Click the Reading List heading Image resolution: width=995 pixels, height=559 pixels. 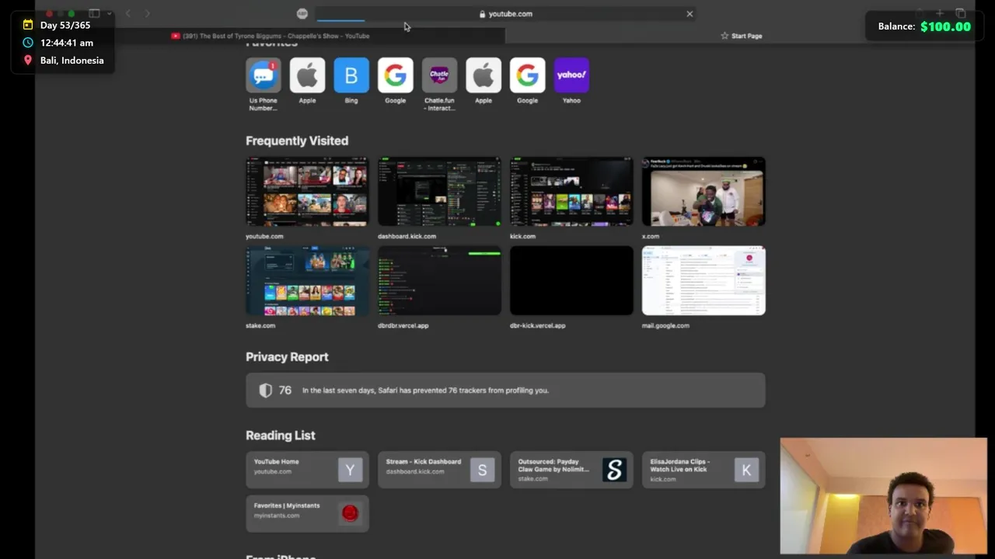point(281,436)
